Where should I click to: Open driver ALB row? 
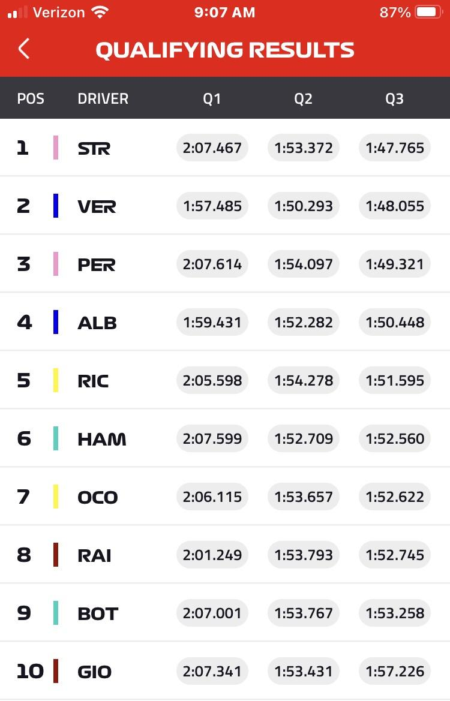[225, 322]
